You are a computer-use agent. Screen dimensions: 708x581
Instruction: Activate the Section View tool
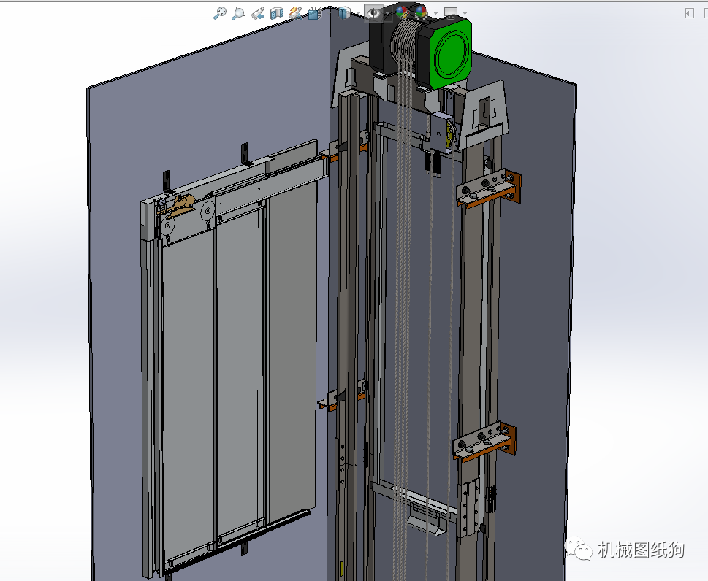click(x=276, y=13)
